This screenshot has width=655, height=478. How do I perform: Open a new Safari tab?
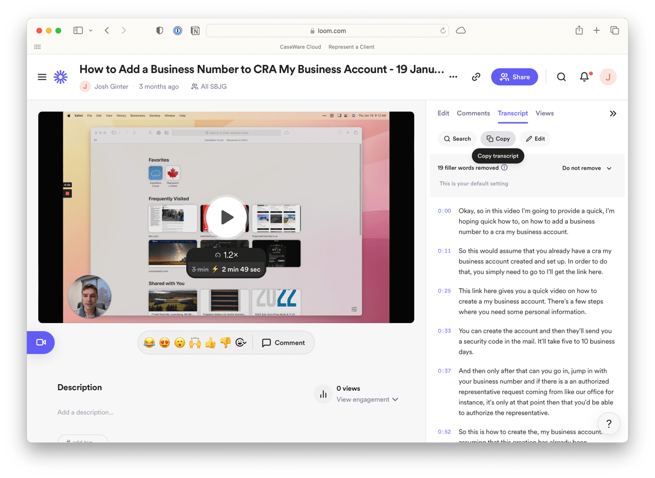tap(597, 31)
